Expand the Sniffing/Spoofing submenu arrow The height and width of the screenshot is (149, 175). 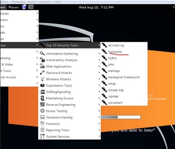(x=99, y=92)
